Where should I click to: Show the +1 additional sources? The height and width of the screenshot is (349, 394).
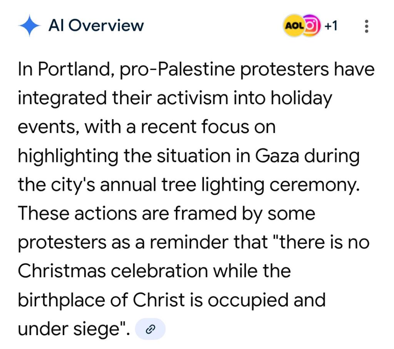pyautogui.click(x=331, y=26)
